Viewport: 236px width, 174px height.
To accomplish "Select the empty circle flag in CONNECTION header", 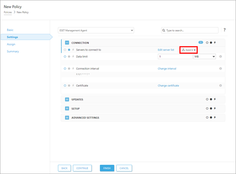I will coord(207,43).
